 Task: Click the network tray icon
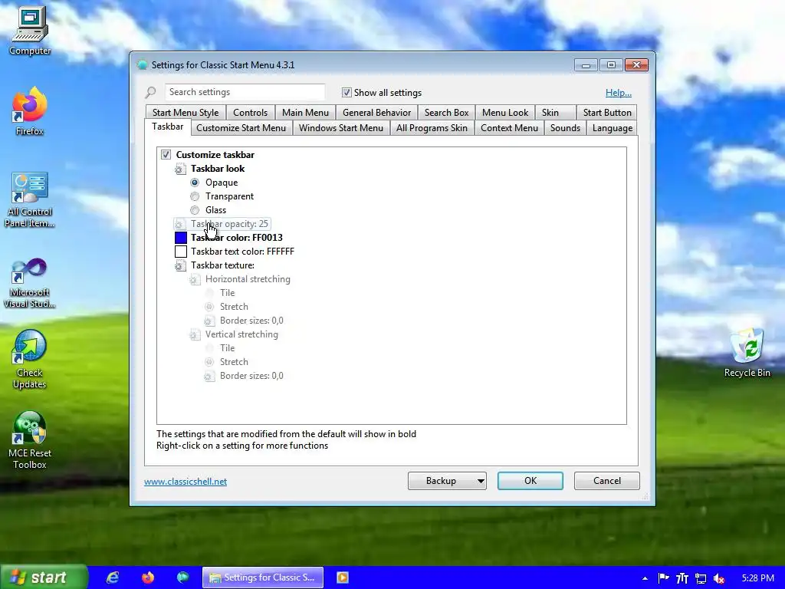(701, 578)
